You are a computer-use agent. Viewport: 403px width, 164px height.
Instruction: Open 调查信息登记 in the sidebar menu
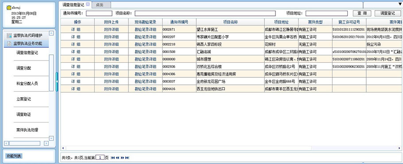27,53
